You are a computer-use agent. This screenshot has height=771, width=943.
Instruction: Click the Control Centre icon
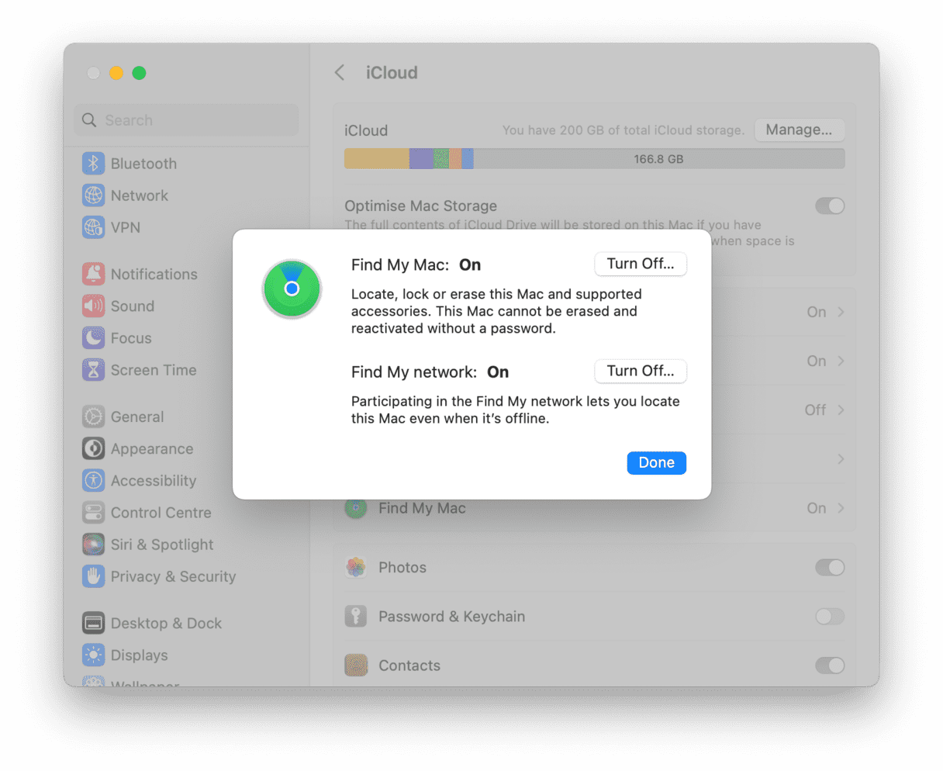[93, 513]
